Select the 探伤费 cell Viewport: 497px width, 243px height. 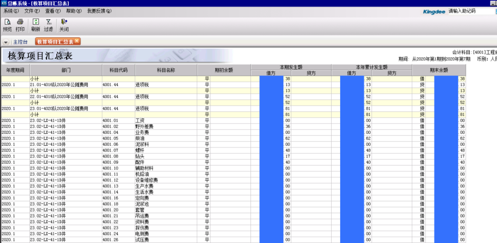(166, 227)
